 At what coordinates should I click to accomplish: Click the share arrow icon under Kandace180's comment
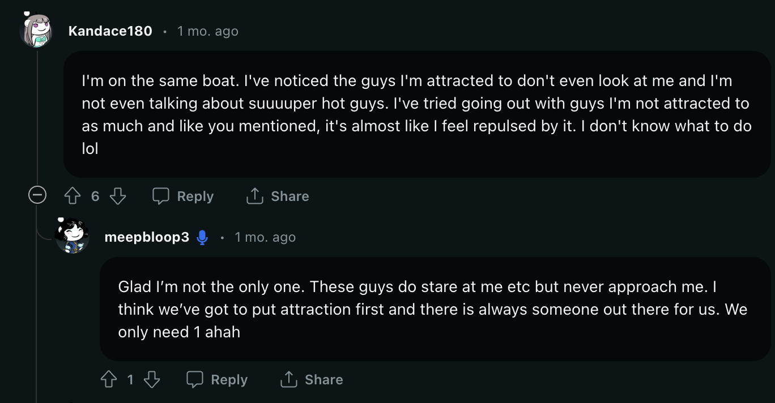tap(254, 196)
